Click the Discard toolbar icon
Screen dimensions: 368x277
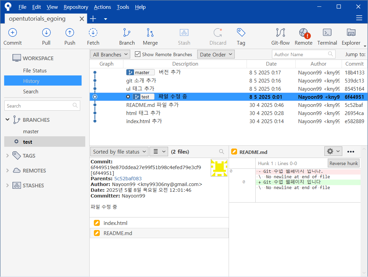(218, 32)
